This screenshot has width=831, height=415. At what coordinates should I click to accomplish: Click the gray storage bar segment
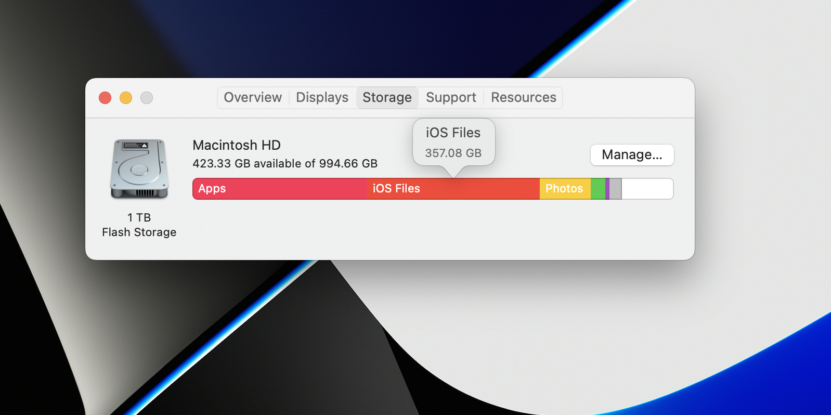[616, 189]
